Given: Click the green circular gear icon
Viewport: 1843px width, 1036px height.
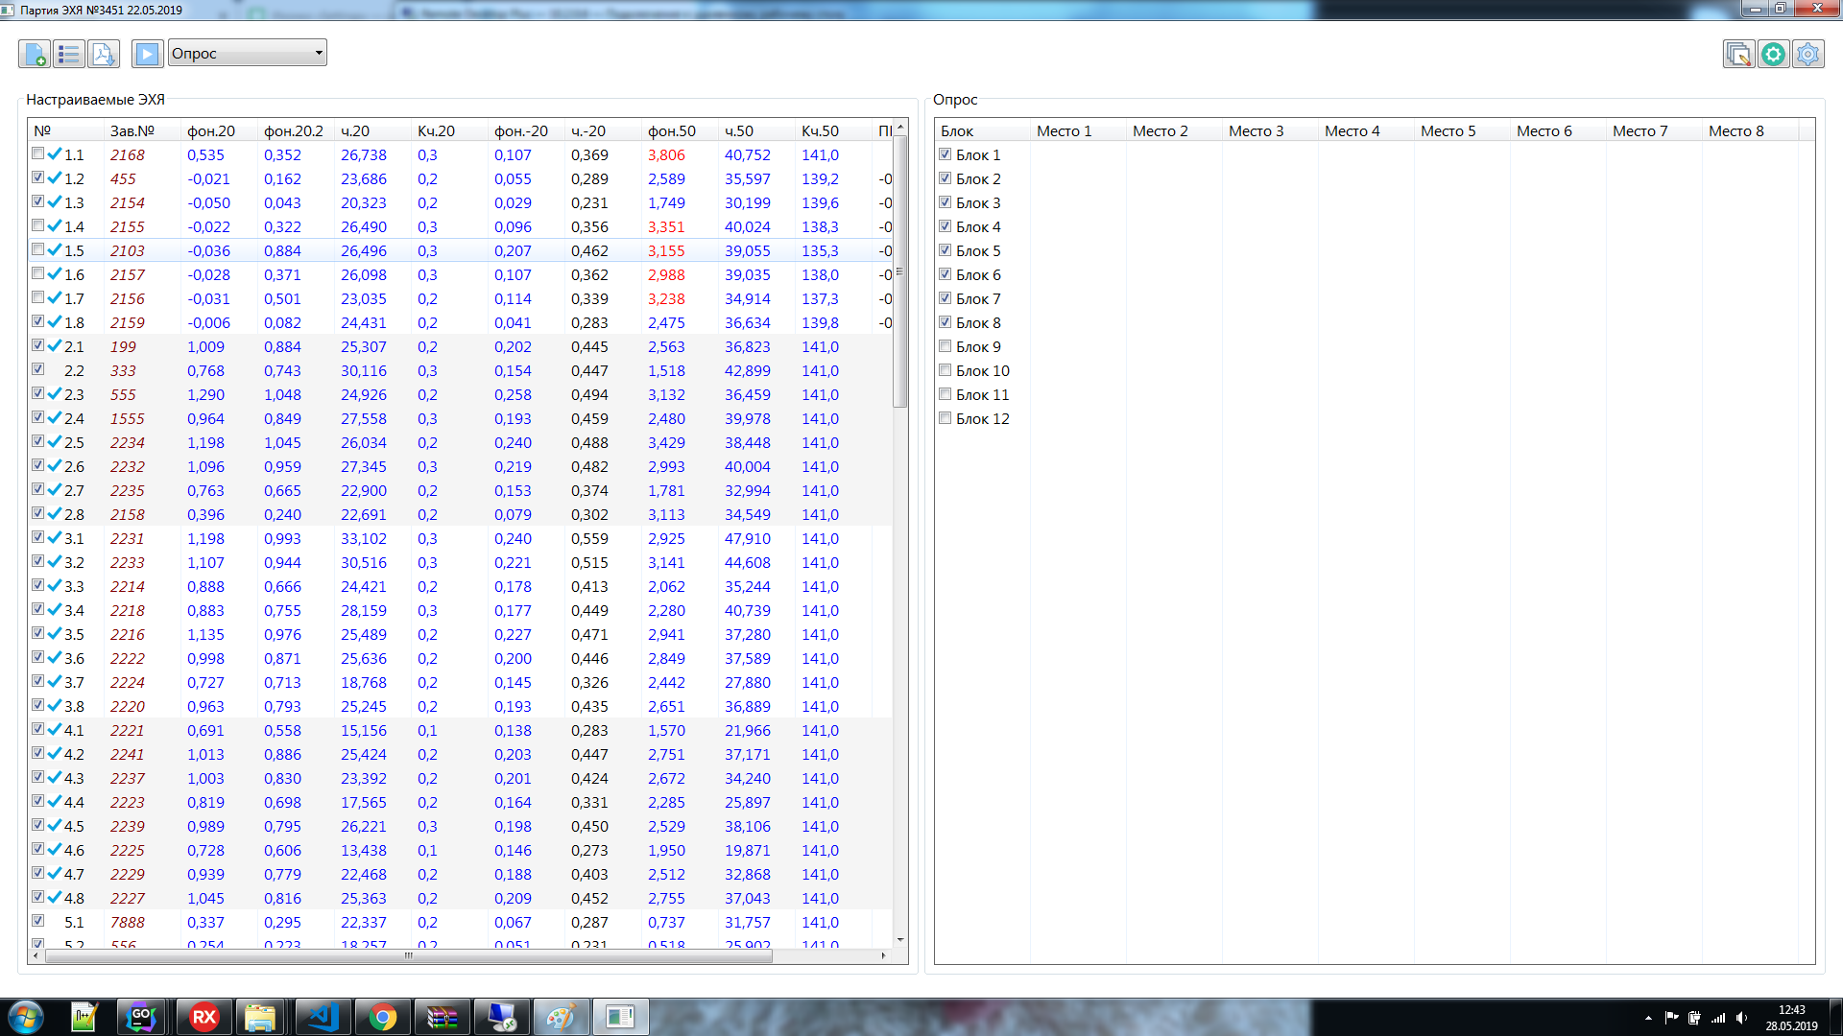Looking at the screenshot, I should (1773, 54).
